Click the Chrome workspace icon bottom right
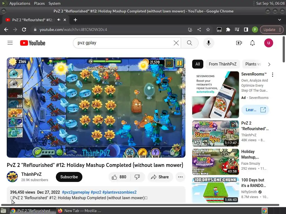This screenshot has width=286, height=214. pos(264,211)
